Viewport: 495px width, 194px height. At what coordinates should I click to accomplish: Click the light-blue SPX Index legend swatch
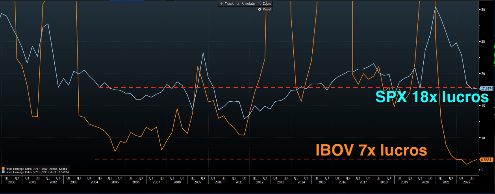pyautogui.click(x=4, y=172)
